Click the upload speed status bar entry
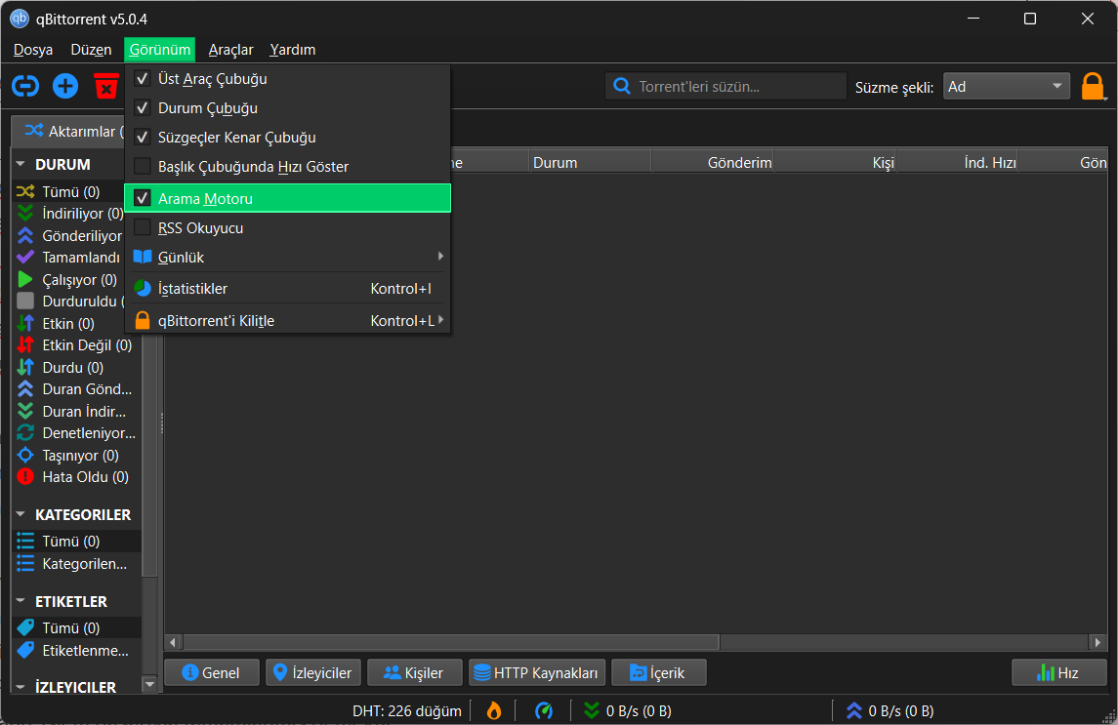Viewport: 1118px width, 725px height. [890, 710]
